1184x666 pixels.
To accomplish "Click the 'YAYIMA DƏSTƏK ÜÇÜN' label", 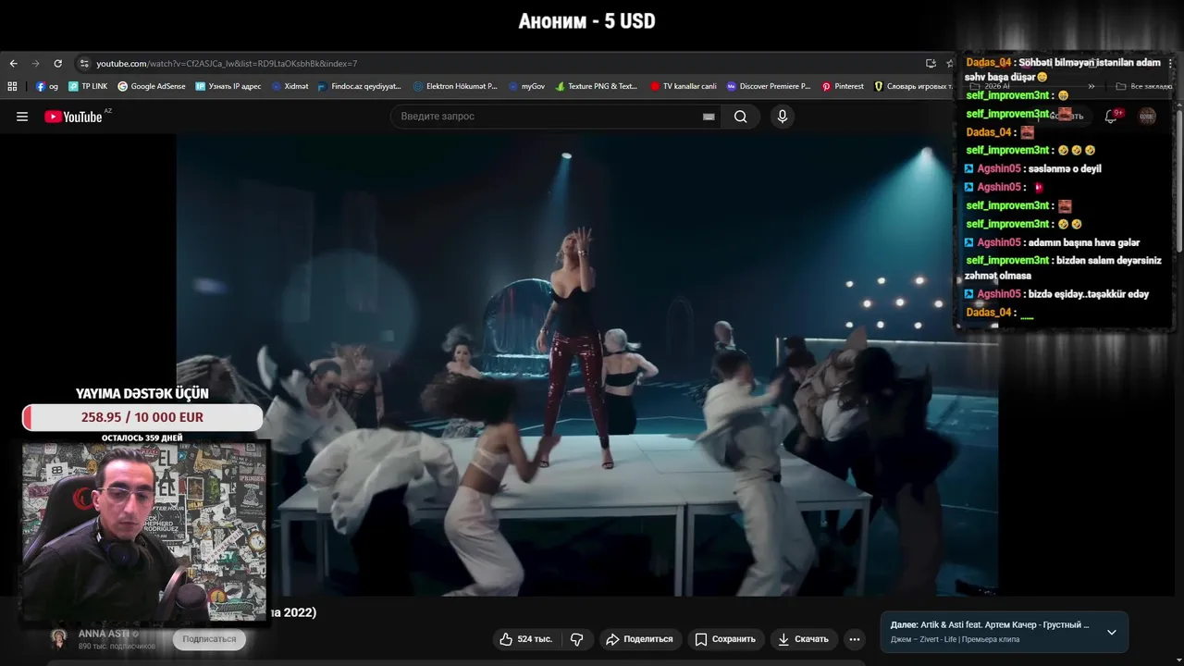I will [x=142, y=394].
